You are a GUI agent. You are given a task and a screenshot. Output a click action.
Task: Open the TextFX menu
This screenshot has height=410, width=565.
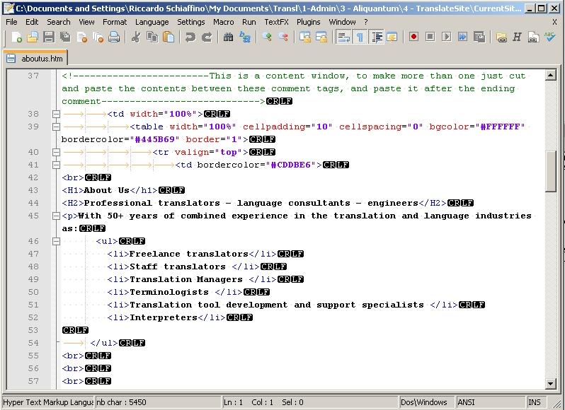(276, 22)
